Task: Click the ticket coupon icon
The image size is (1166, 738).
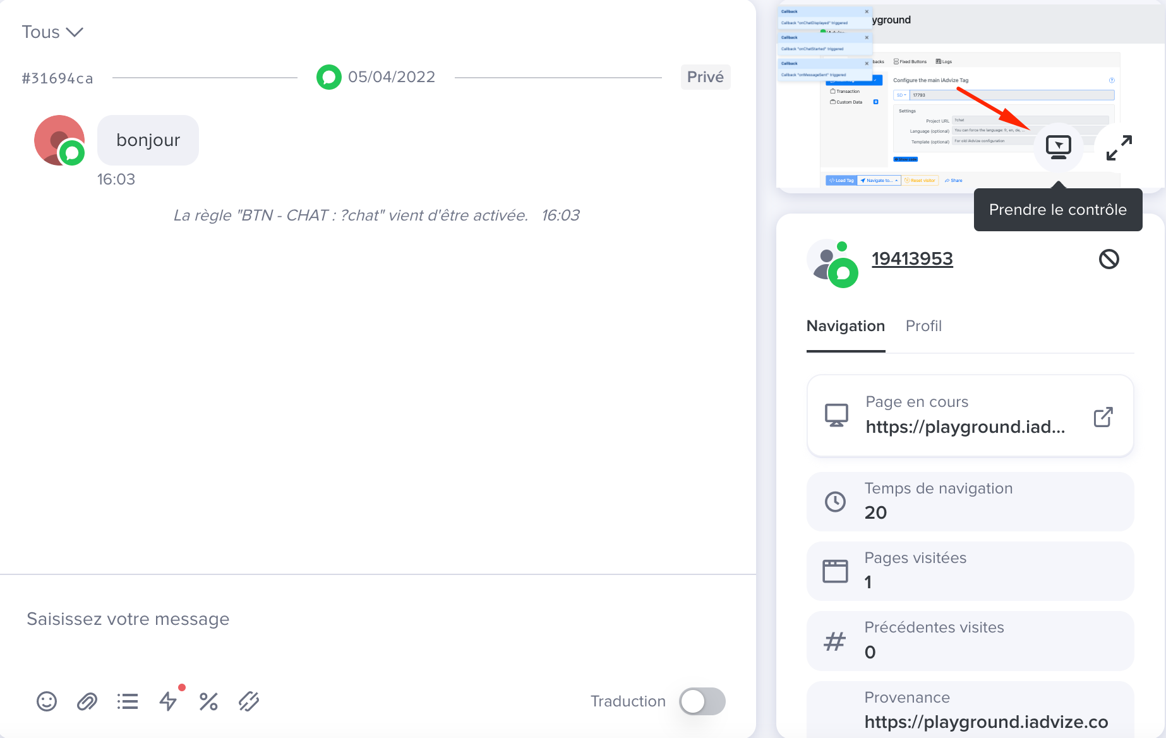Action: (x=249, y=701)
